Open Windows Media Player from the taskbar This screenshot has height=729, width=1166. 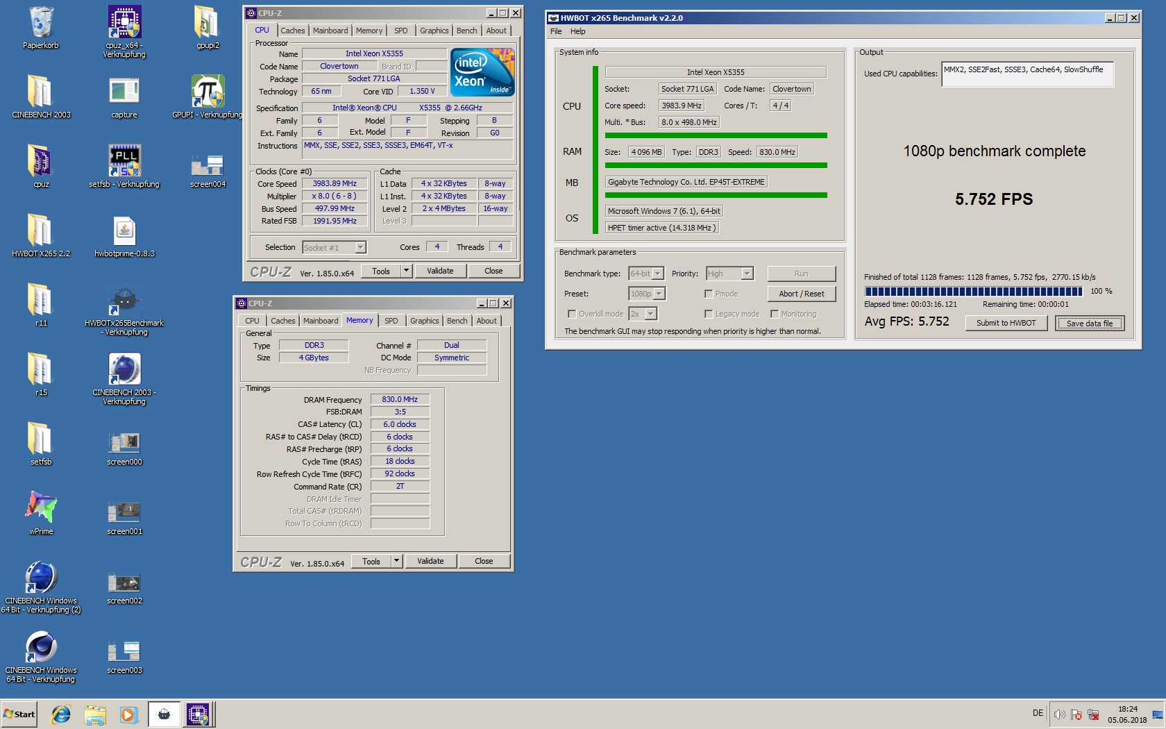(x=128, y=714)
